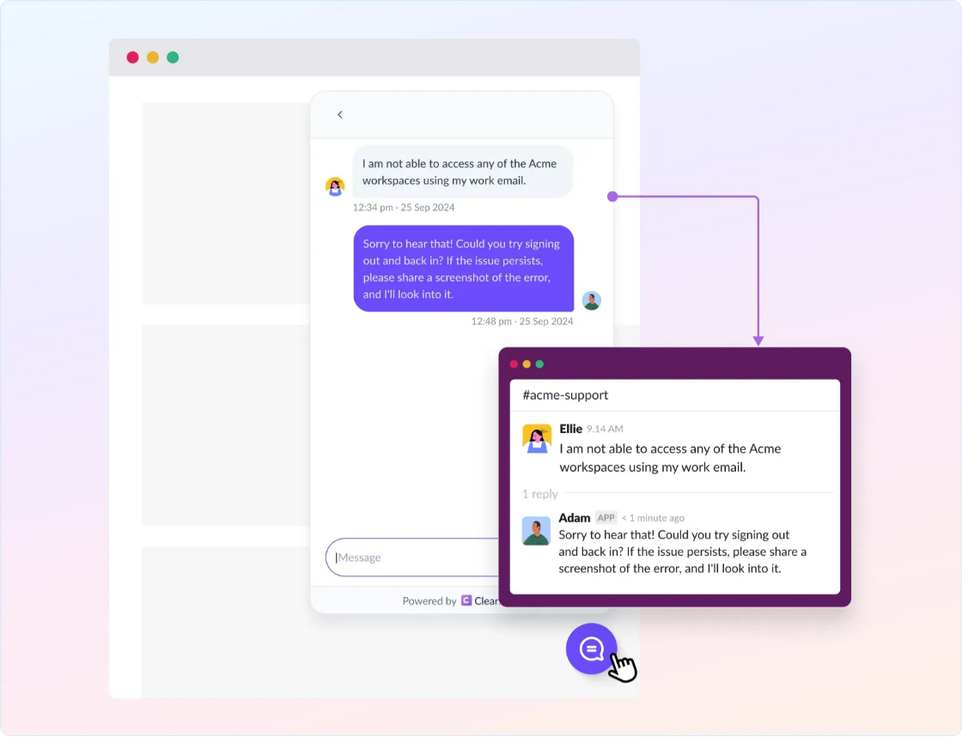This screenshot has width=962, height=737.
Task: Click the "9.14 AM" timestamp next to Ellie
Action: (x=605, y=429)
